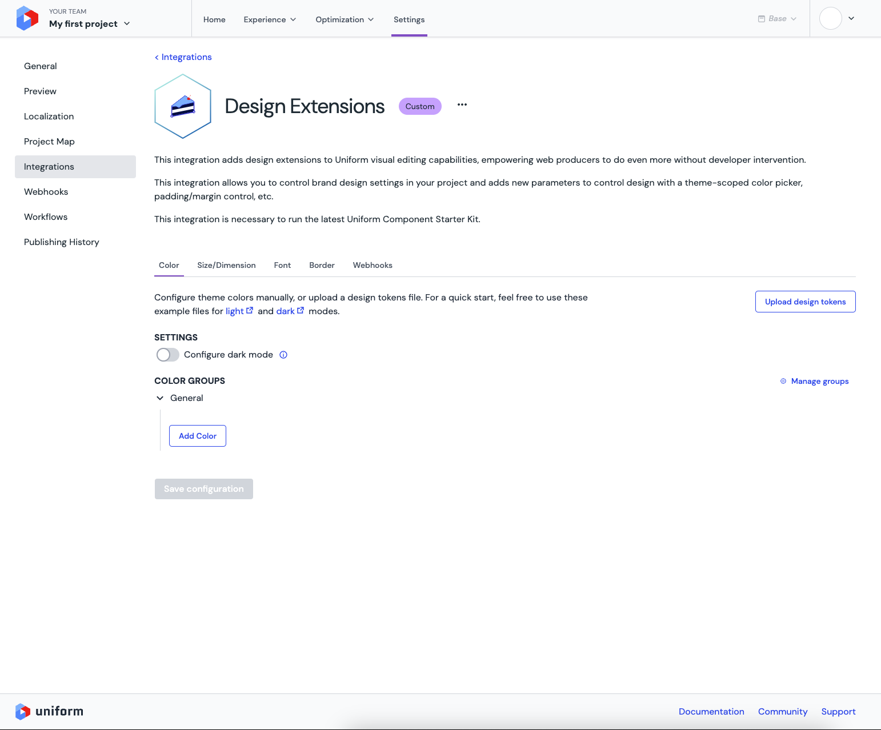This screenshot has height=730, width=881.
Task: Go back via the Integrations breadcrumb link
Action: (183, 57)
